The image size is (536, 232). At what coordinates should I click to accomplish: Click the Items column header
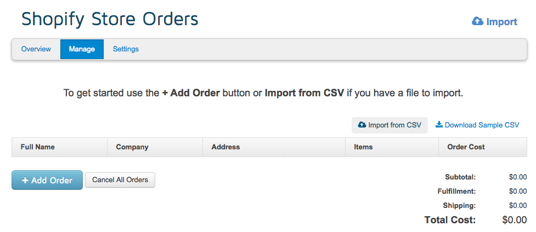point(363,147)
